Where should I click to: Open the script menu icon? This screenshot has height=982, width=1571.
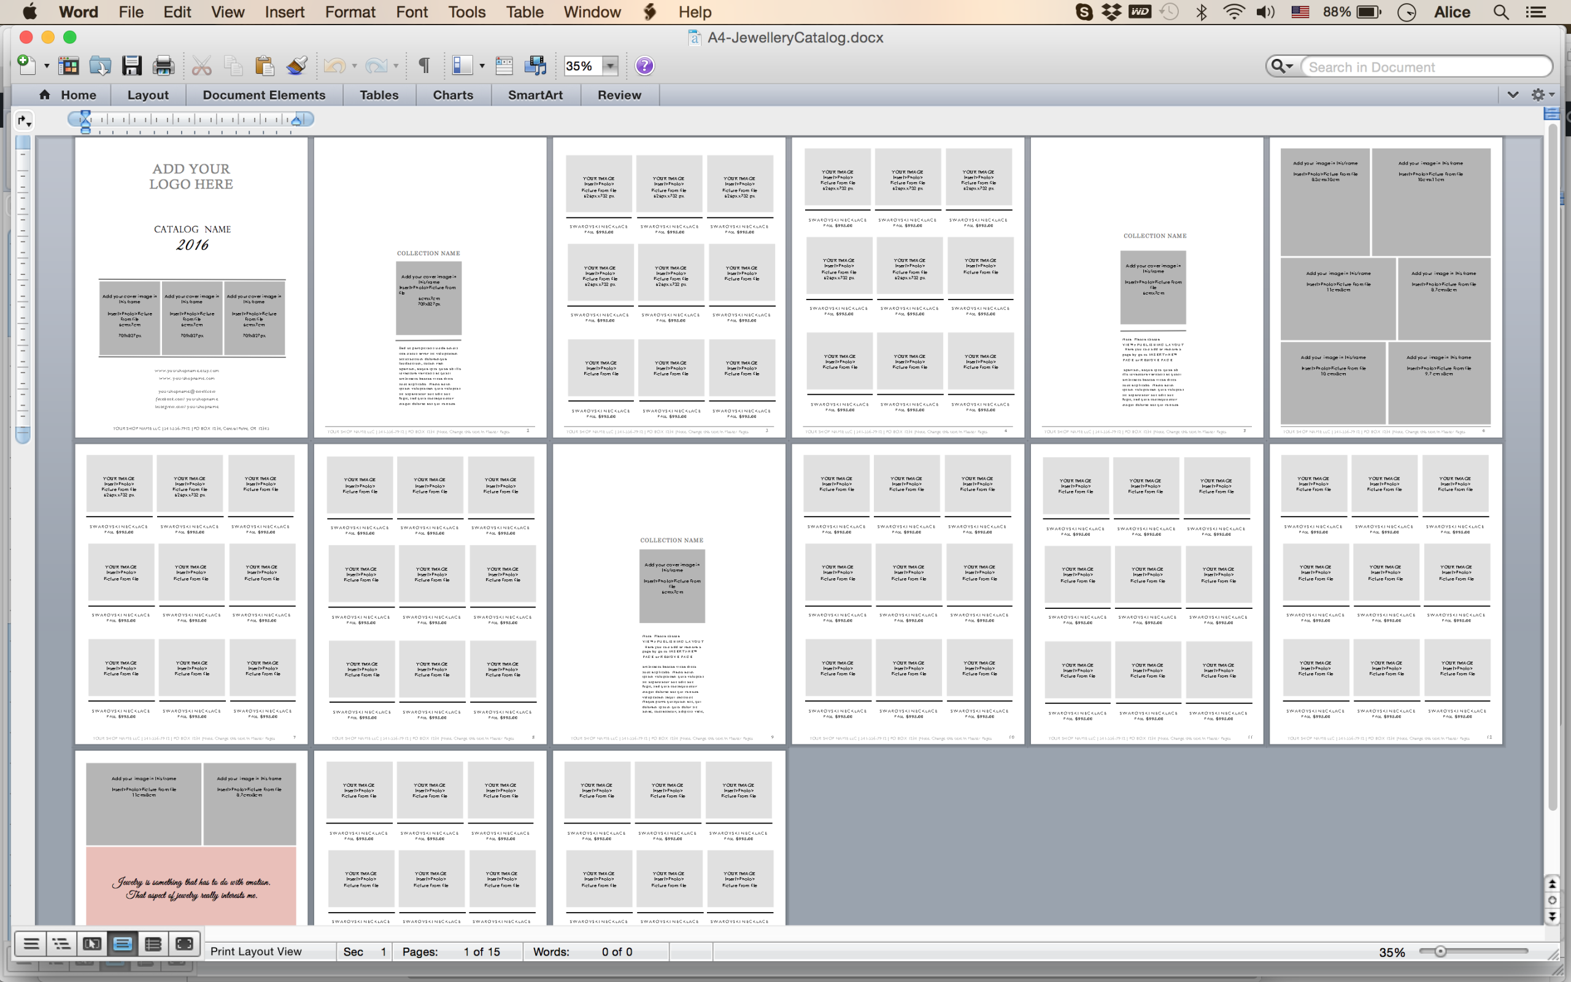click(650, 12)
